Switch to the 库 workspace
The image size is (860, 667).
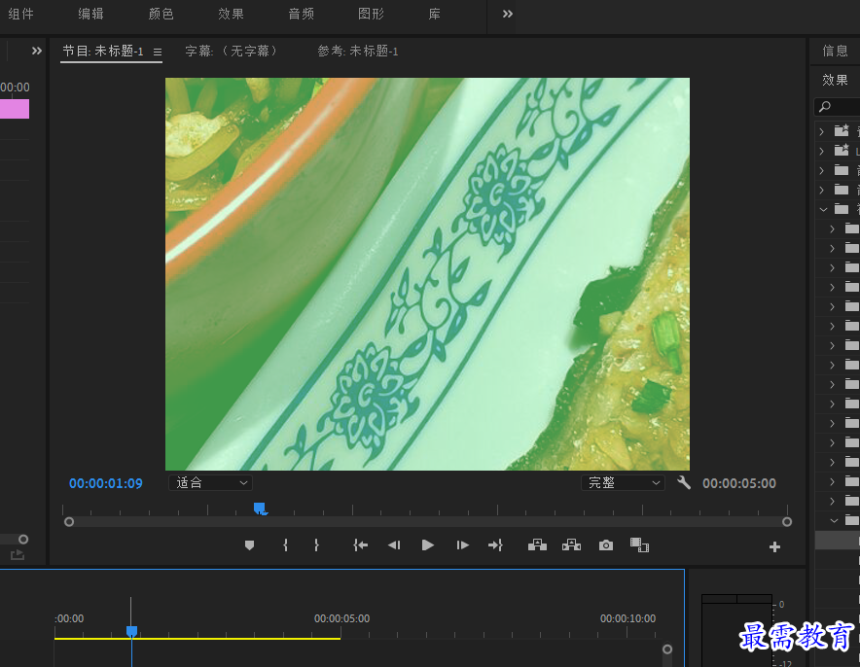click(x=435, y=14)
